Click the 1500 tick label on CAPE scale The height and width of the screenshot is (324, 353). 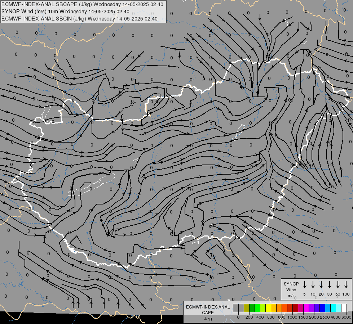303,317
